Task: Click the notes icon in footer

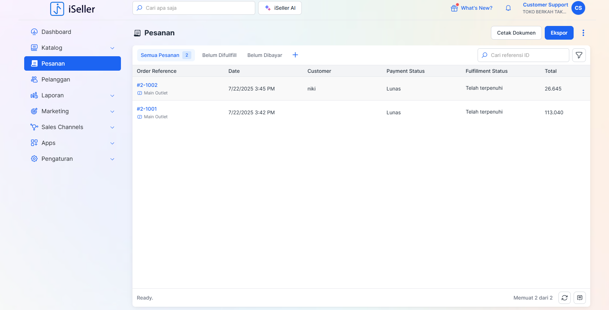Action: 579,298
